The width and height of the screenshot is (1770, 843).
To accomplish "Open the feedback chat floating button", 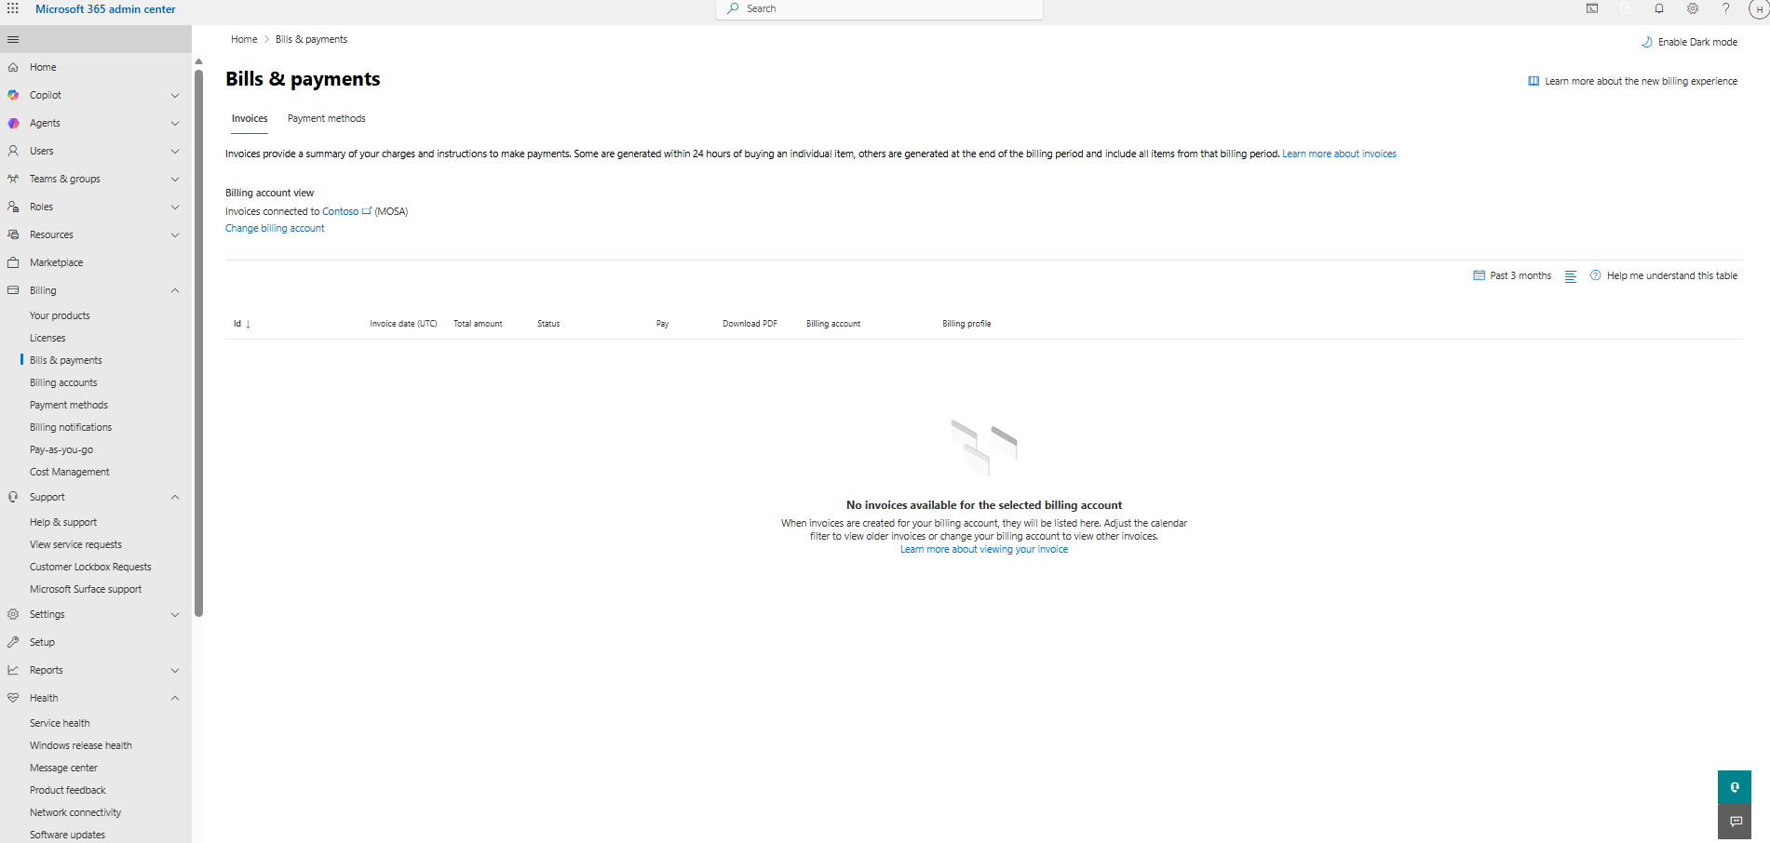I will coord(1735,822).
